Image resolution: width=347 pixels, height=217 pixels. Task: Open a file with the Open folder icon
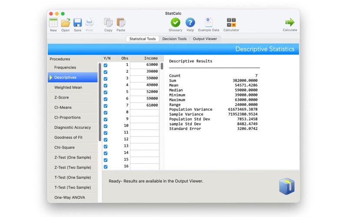(65, 23)
